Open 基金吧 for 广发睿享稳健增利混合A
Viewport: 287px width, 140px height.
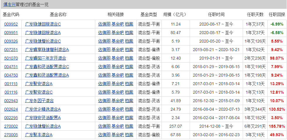coord(118,50)
